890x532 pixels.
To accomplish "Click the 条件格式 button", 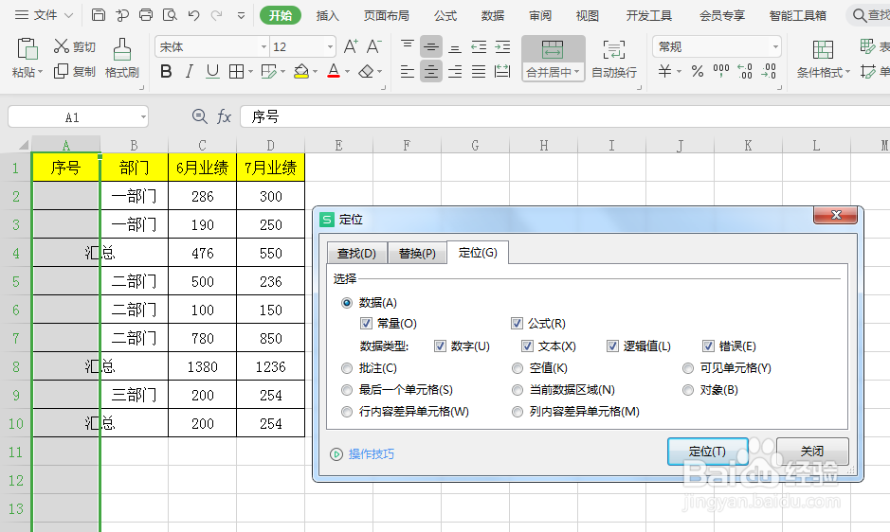I will pos(823,59).
